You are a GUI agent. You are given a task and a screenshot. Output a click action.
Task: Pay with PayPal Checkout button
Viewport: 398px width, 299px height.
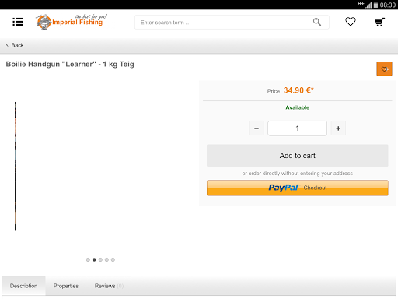(298, 188)
